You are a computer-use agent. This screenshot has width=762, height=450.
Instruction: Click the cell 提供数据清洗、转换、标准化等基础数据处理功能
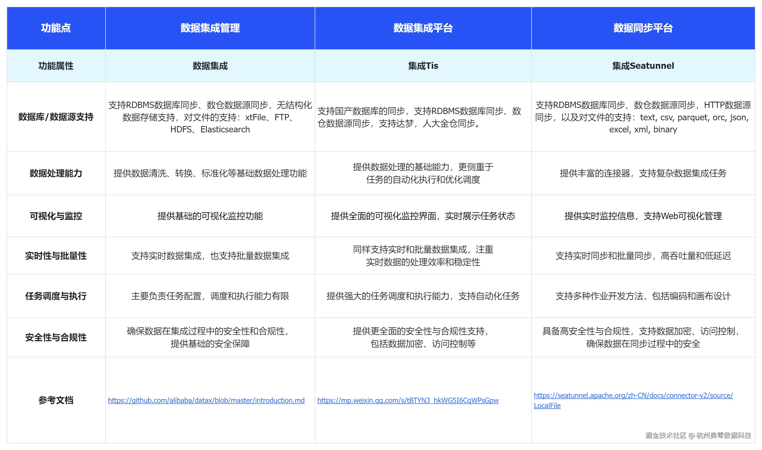(210, 173)
